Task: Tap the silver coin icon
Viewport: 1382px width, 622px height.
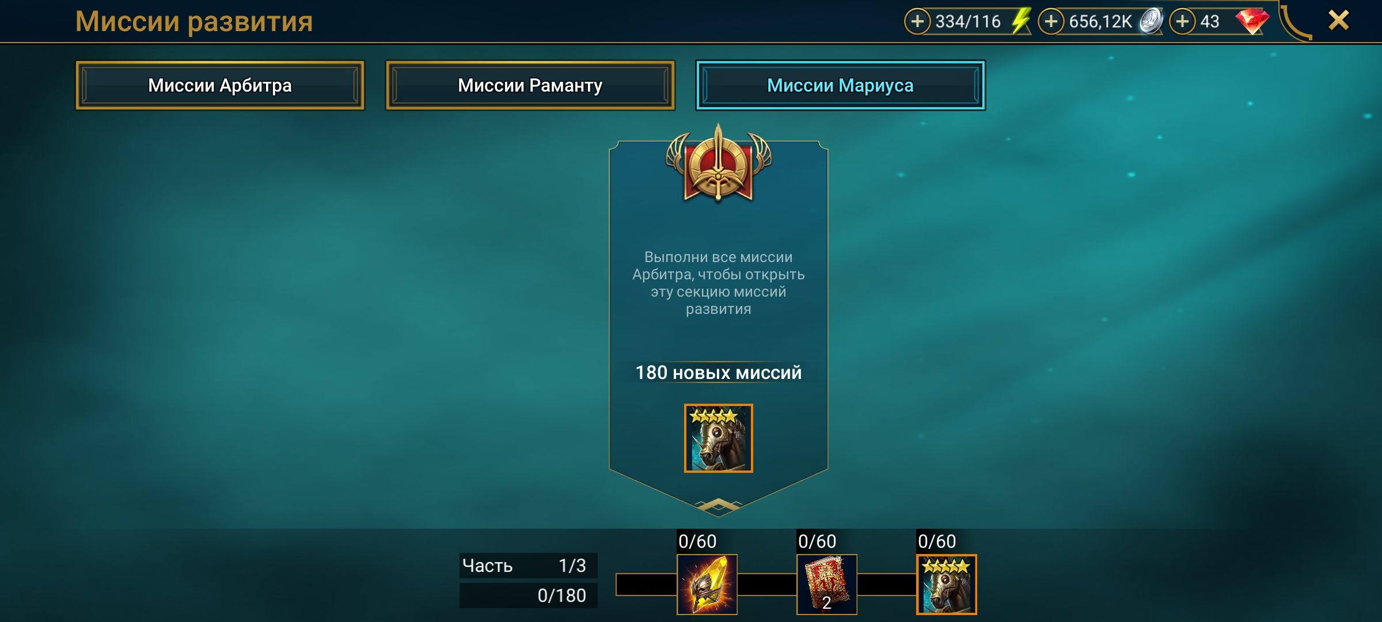Action: tap(1151, 21)
